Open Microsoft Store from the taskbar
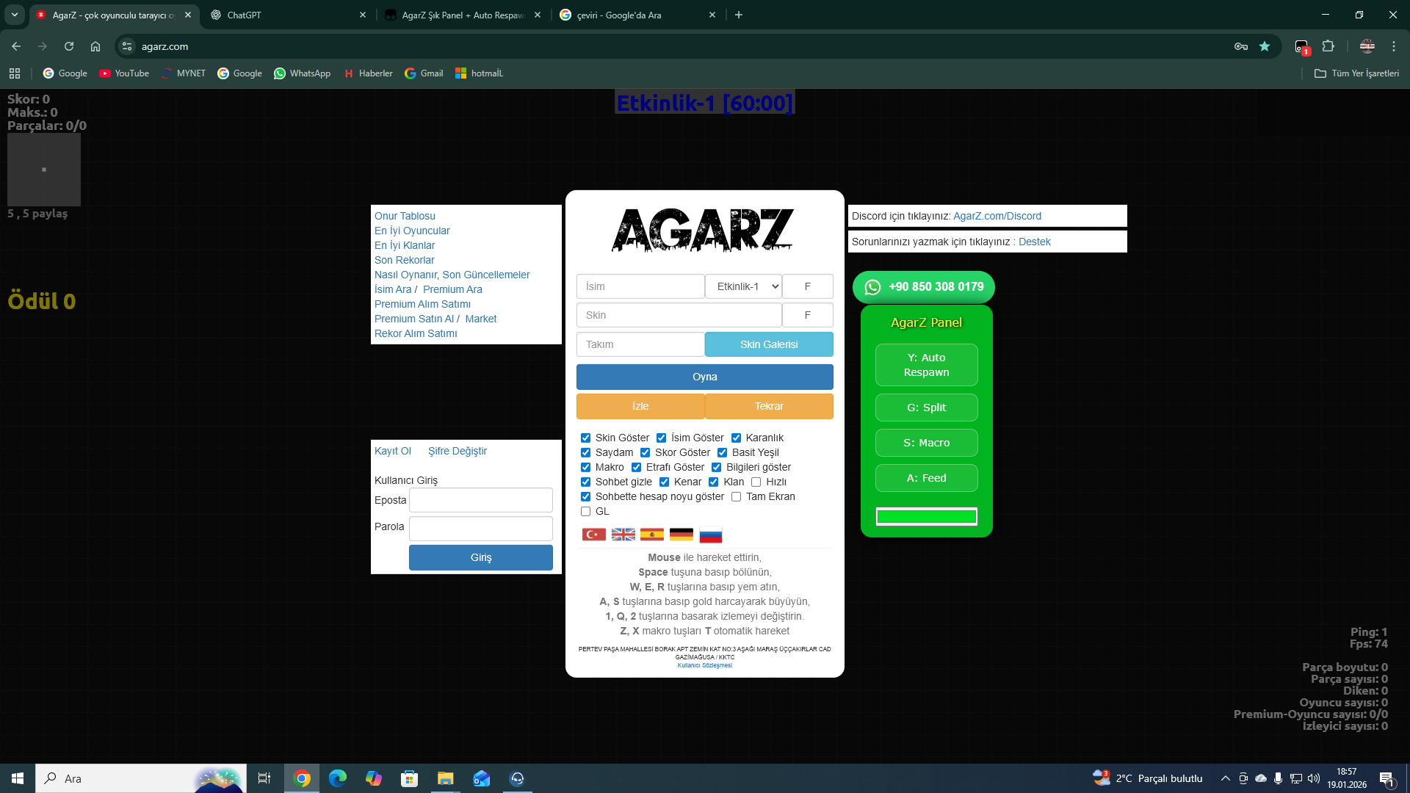 (x=409, y=778)
